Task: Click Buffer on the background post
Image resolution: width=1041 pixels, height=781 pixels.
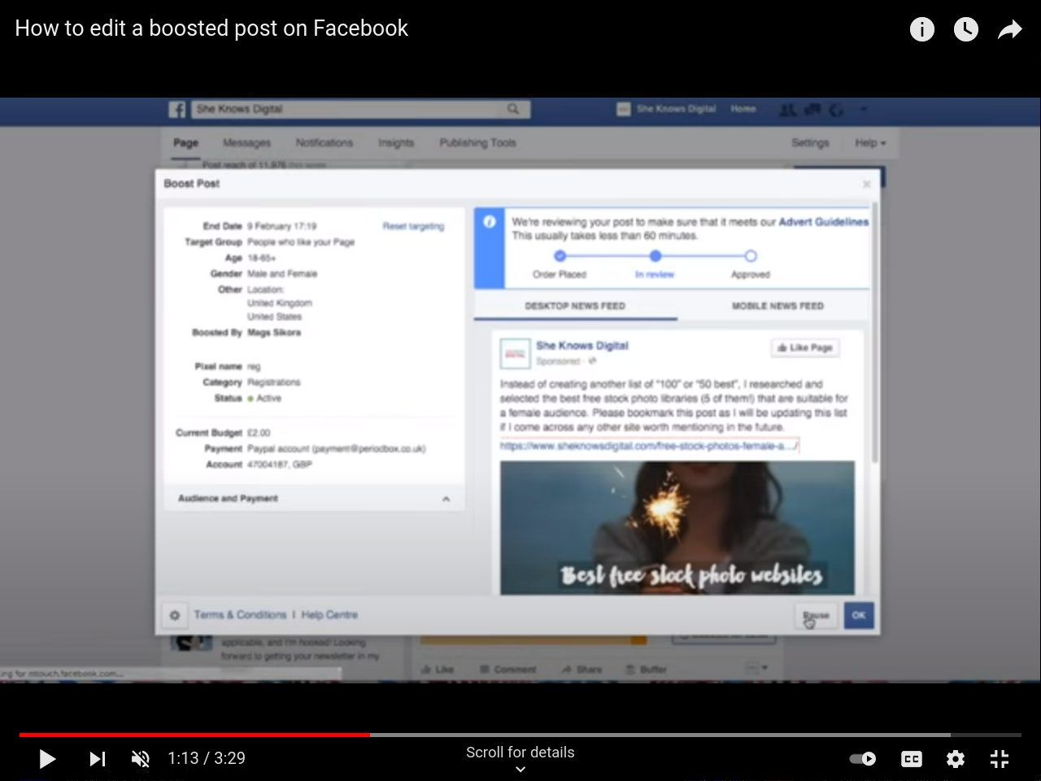Action: tap(647, 670)
